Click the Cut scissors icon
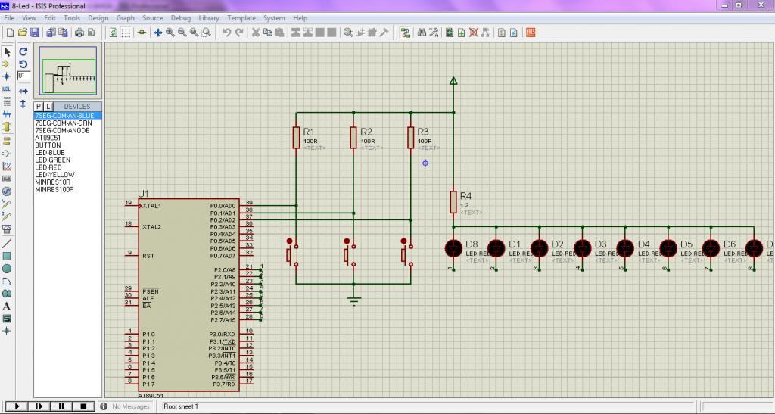 [256, 33]
